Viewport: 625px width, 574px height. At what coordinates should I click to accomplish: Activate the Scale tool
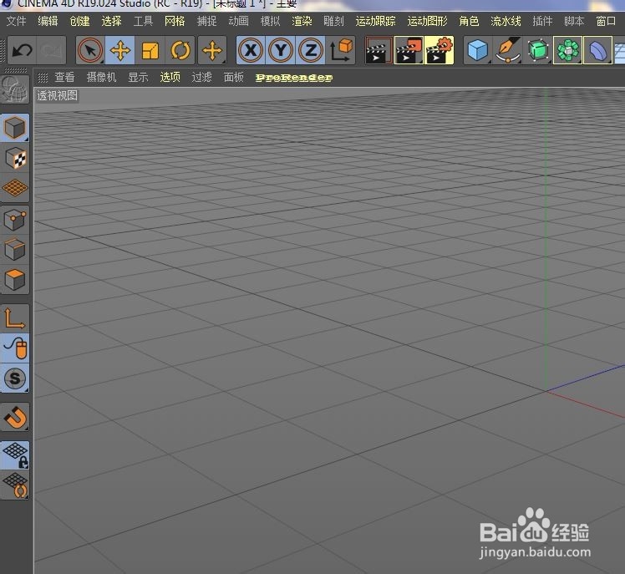click(150, 50)
